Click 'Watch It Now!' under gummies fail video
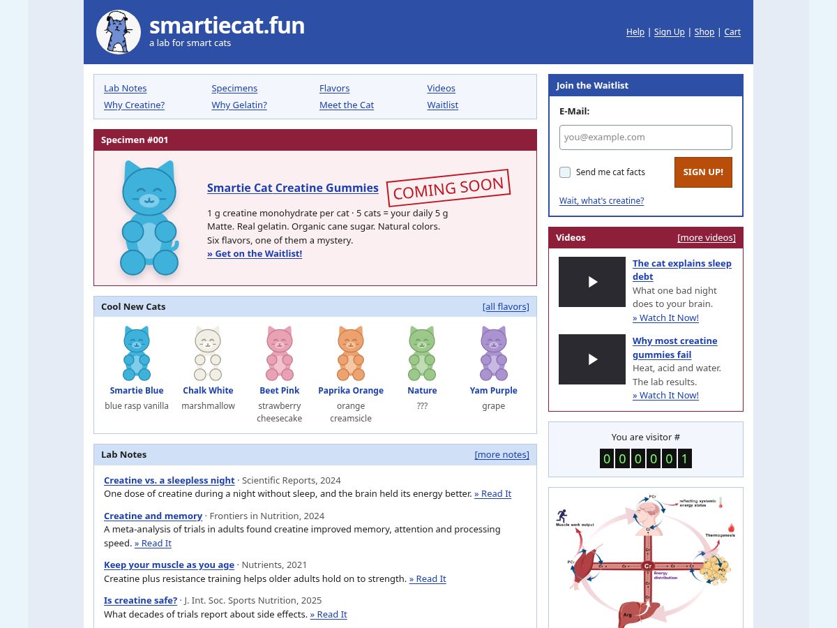Image resolution: width=837 pixels, height=628 pixels. (x=665, y=396)
